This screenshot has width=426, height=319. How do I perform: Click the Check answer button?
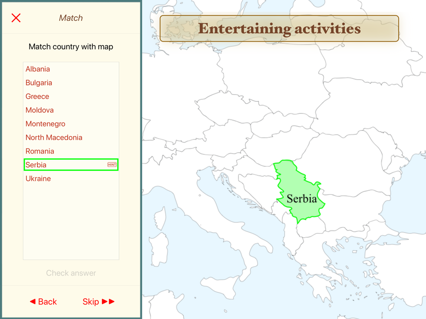point(71,273)
